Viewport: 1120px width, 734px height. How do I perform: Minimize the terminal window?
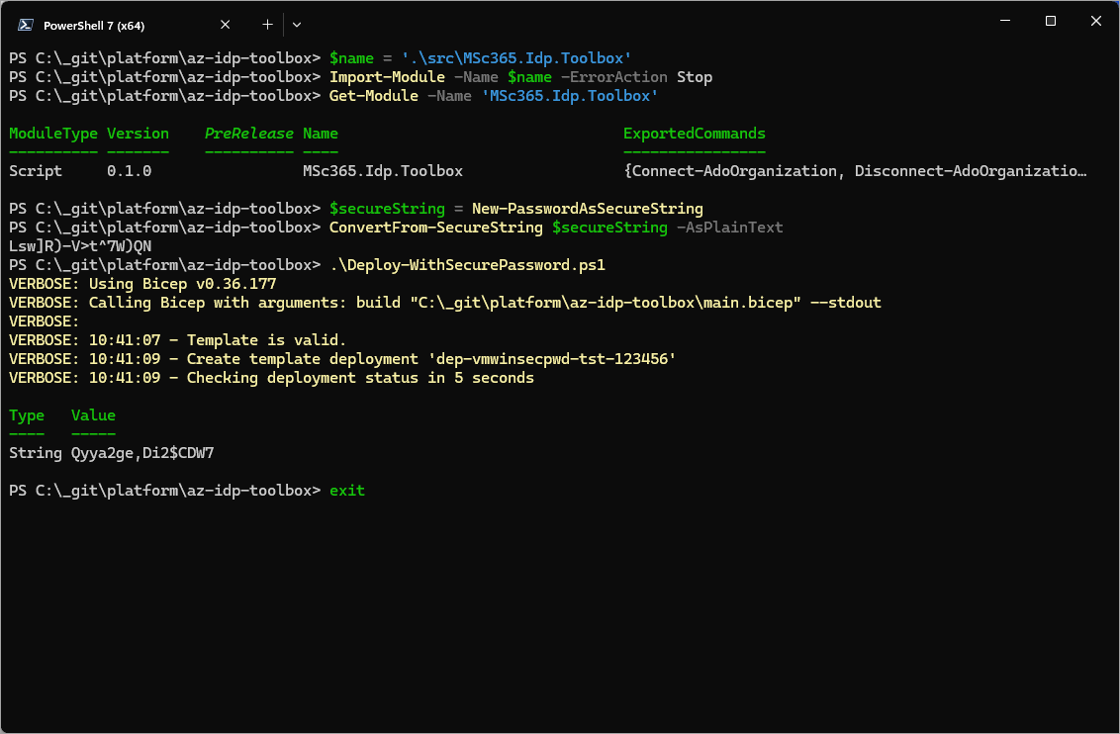[1005, 21]
